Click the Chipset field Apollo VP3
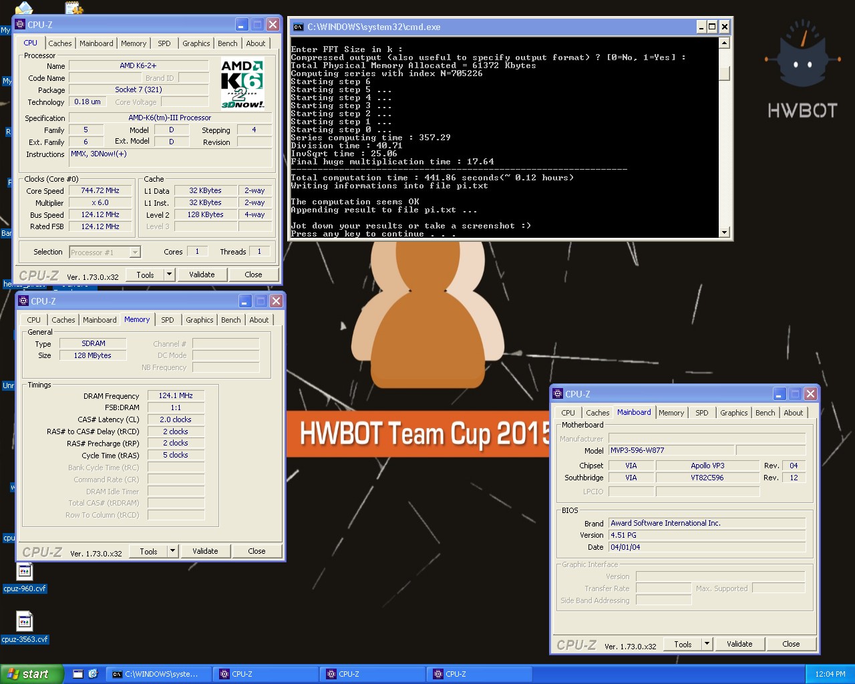 pos(708,466)
